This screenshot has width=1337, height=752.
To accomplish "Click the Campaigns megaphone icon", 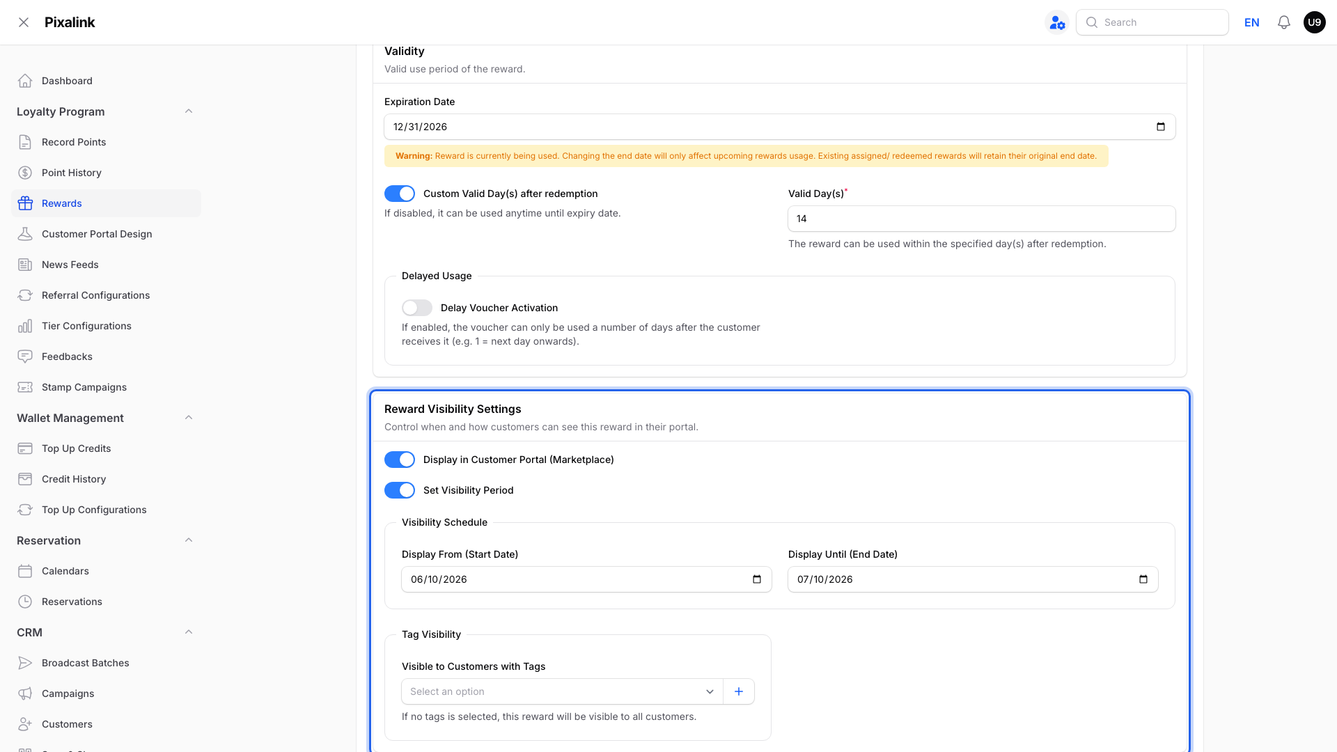I will [25, 694].
